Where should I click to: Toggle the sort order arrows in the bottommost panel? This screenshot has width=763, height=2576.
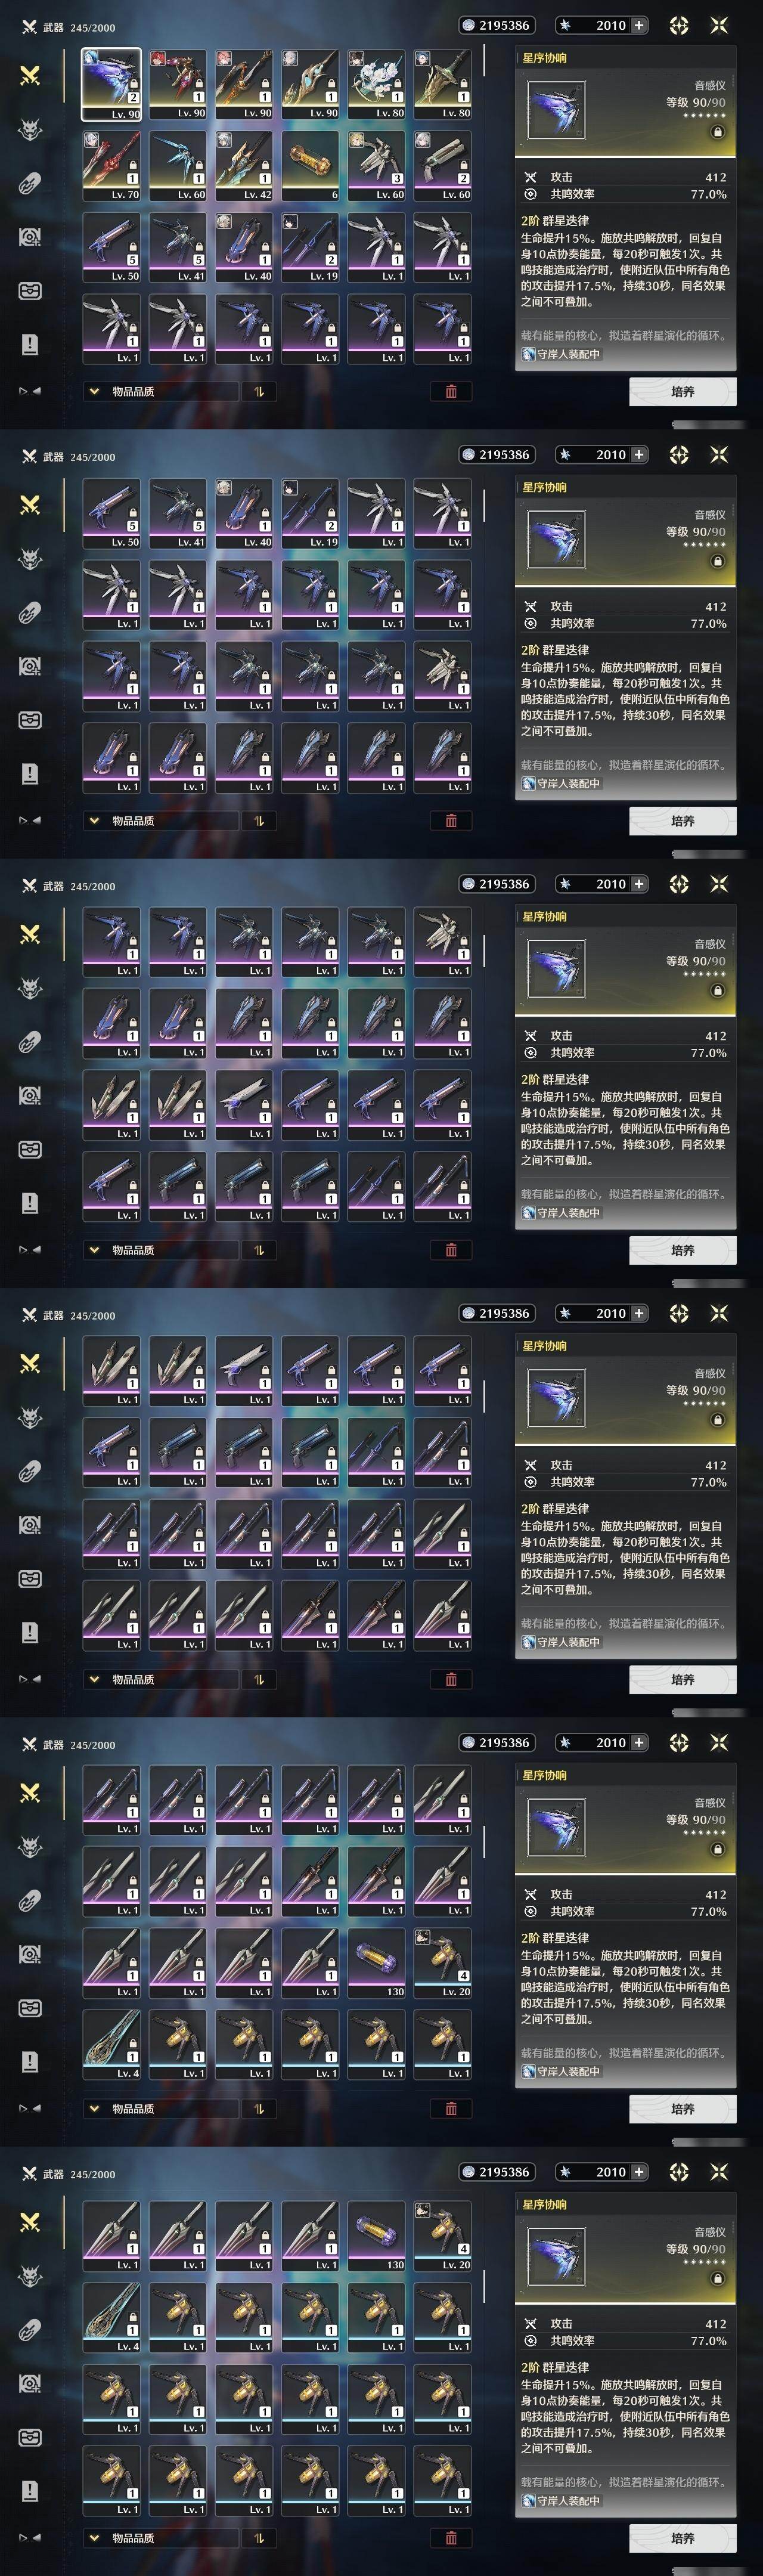click(259, 2537)
